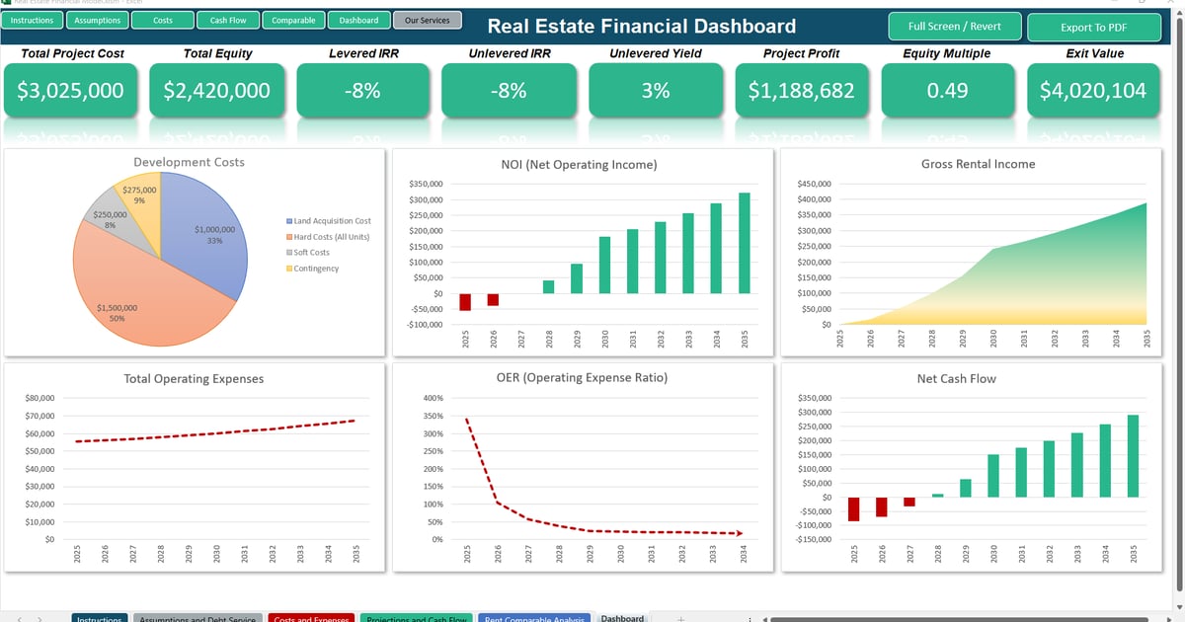Image resolution: width=1185 pixels, height=622 pixels.
Task: Select the Comparable navigation button
Action: click(x=293, y=21)
